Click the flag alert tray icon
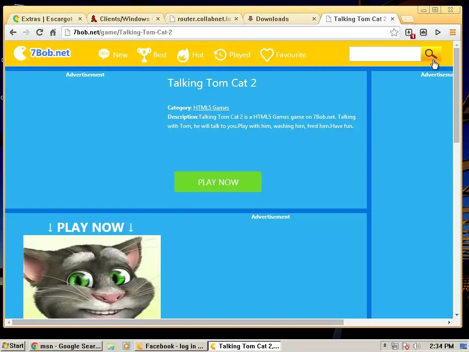 [406, 346]
